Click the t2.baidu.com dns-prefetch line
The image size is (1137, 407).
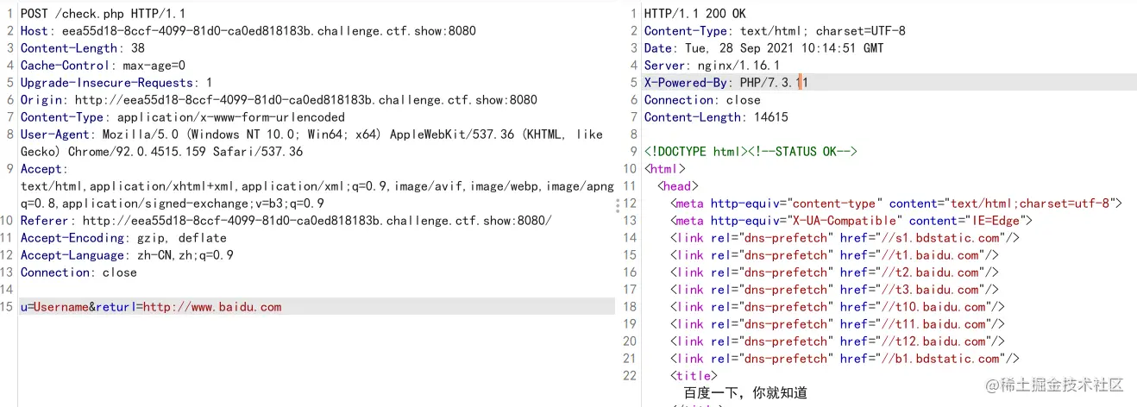tap(834, 272)
